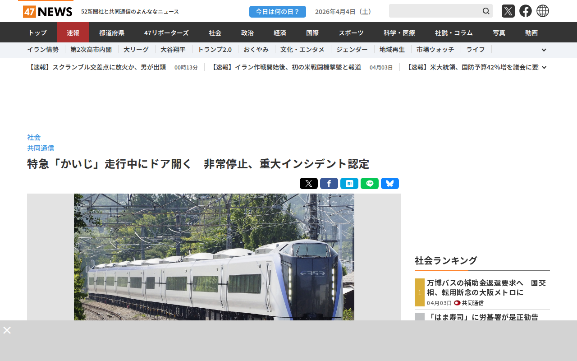This screenshot has width=577, height=361.
Task: Click the 今日は何の日？ button
Action: 278,12
